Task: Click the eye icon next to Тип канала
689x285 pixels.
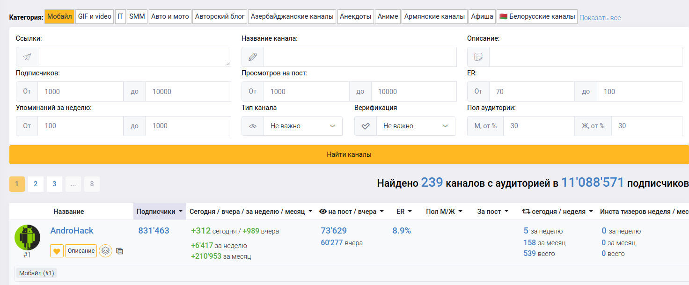Action: (253, 126)
